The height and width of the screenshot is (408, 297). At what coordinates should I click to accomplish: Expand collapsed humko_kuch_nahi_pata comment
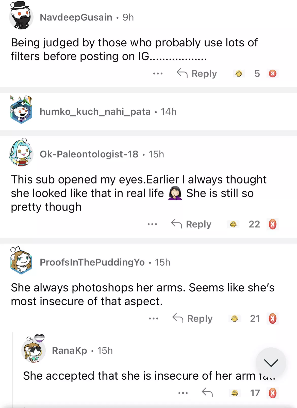[x=108, y=112]
